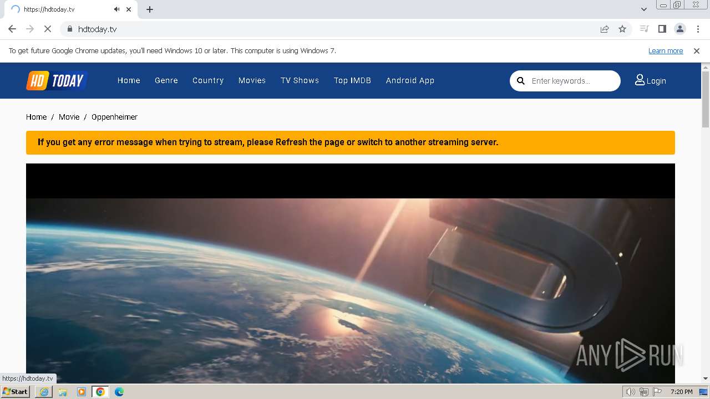Open the Chrome profile avatar
Viewport: 710px width, 399px height.
[x=679, y=29]
